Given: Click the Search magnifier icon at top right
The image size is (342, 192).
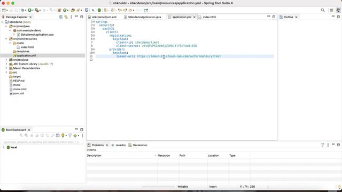Looking at the screenshot, I should (323, 10).
